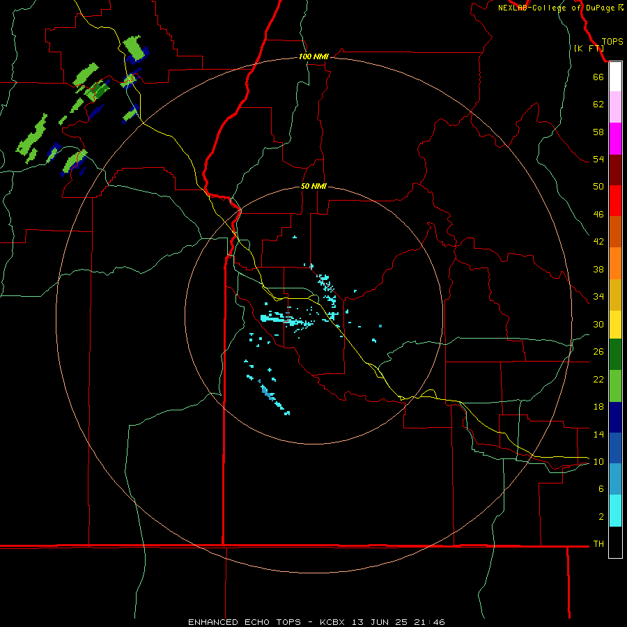The height and width of the screenshot is (627, 627).
Task: Click the NEXLAB-College of DuPage text
Action: 556,8
